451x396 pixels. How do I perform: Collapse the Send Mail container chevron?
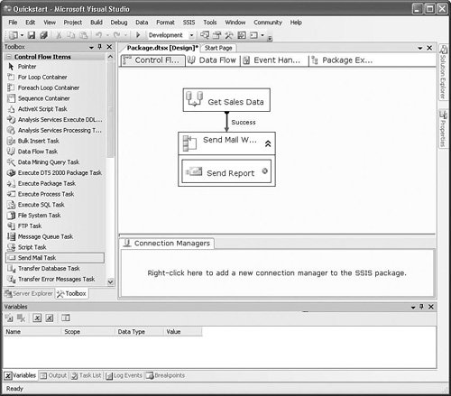[x=268, y=143]
